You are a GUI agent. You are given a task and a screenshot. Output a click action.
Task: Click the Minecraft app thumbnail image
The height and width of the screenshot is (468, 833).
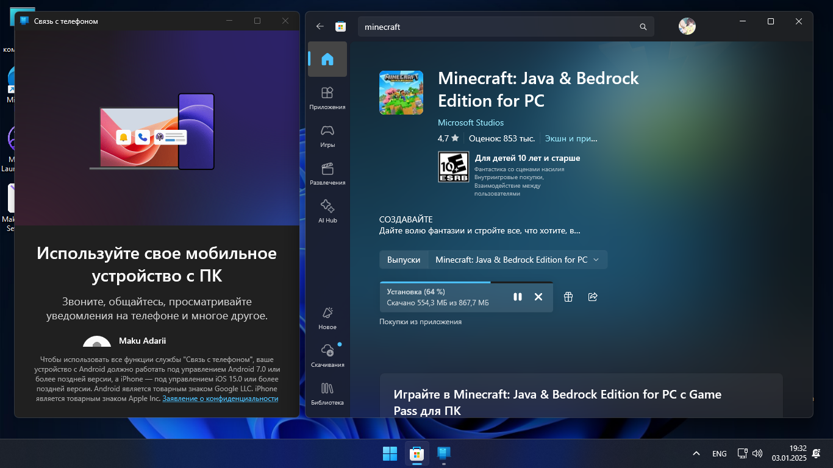[x=401, y=93]
